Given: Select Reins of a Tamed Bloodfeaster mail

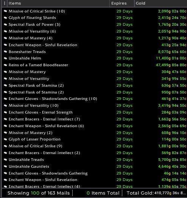Looking at the screenshot, I should click(38, 65).
